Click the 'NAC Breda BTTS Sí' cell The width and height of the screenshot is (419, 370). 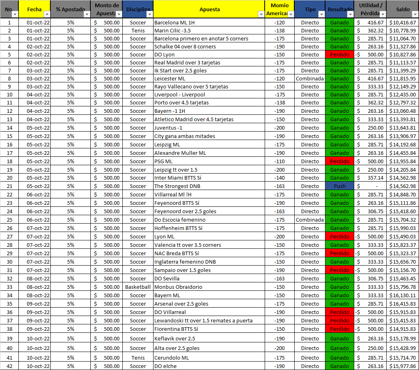pyautogui.click(x=209, y=253)
